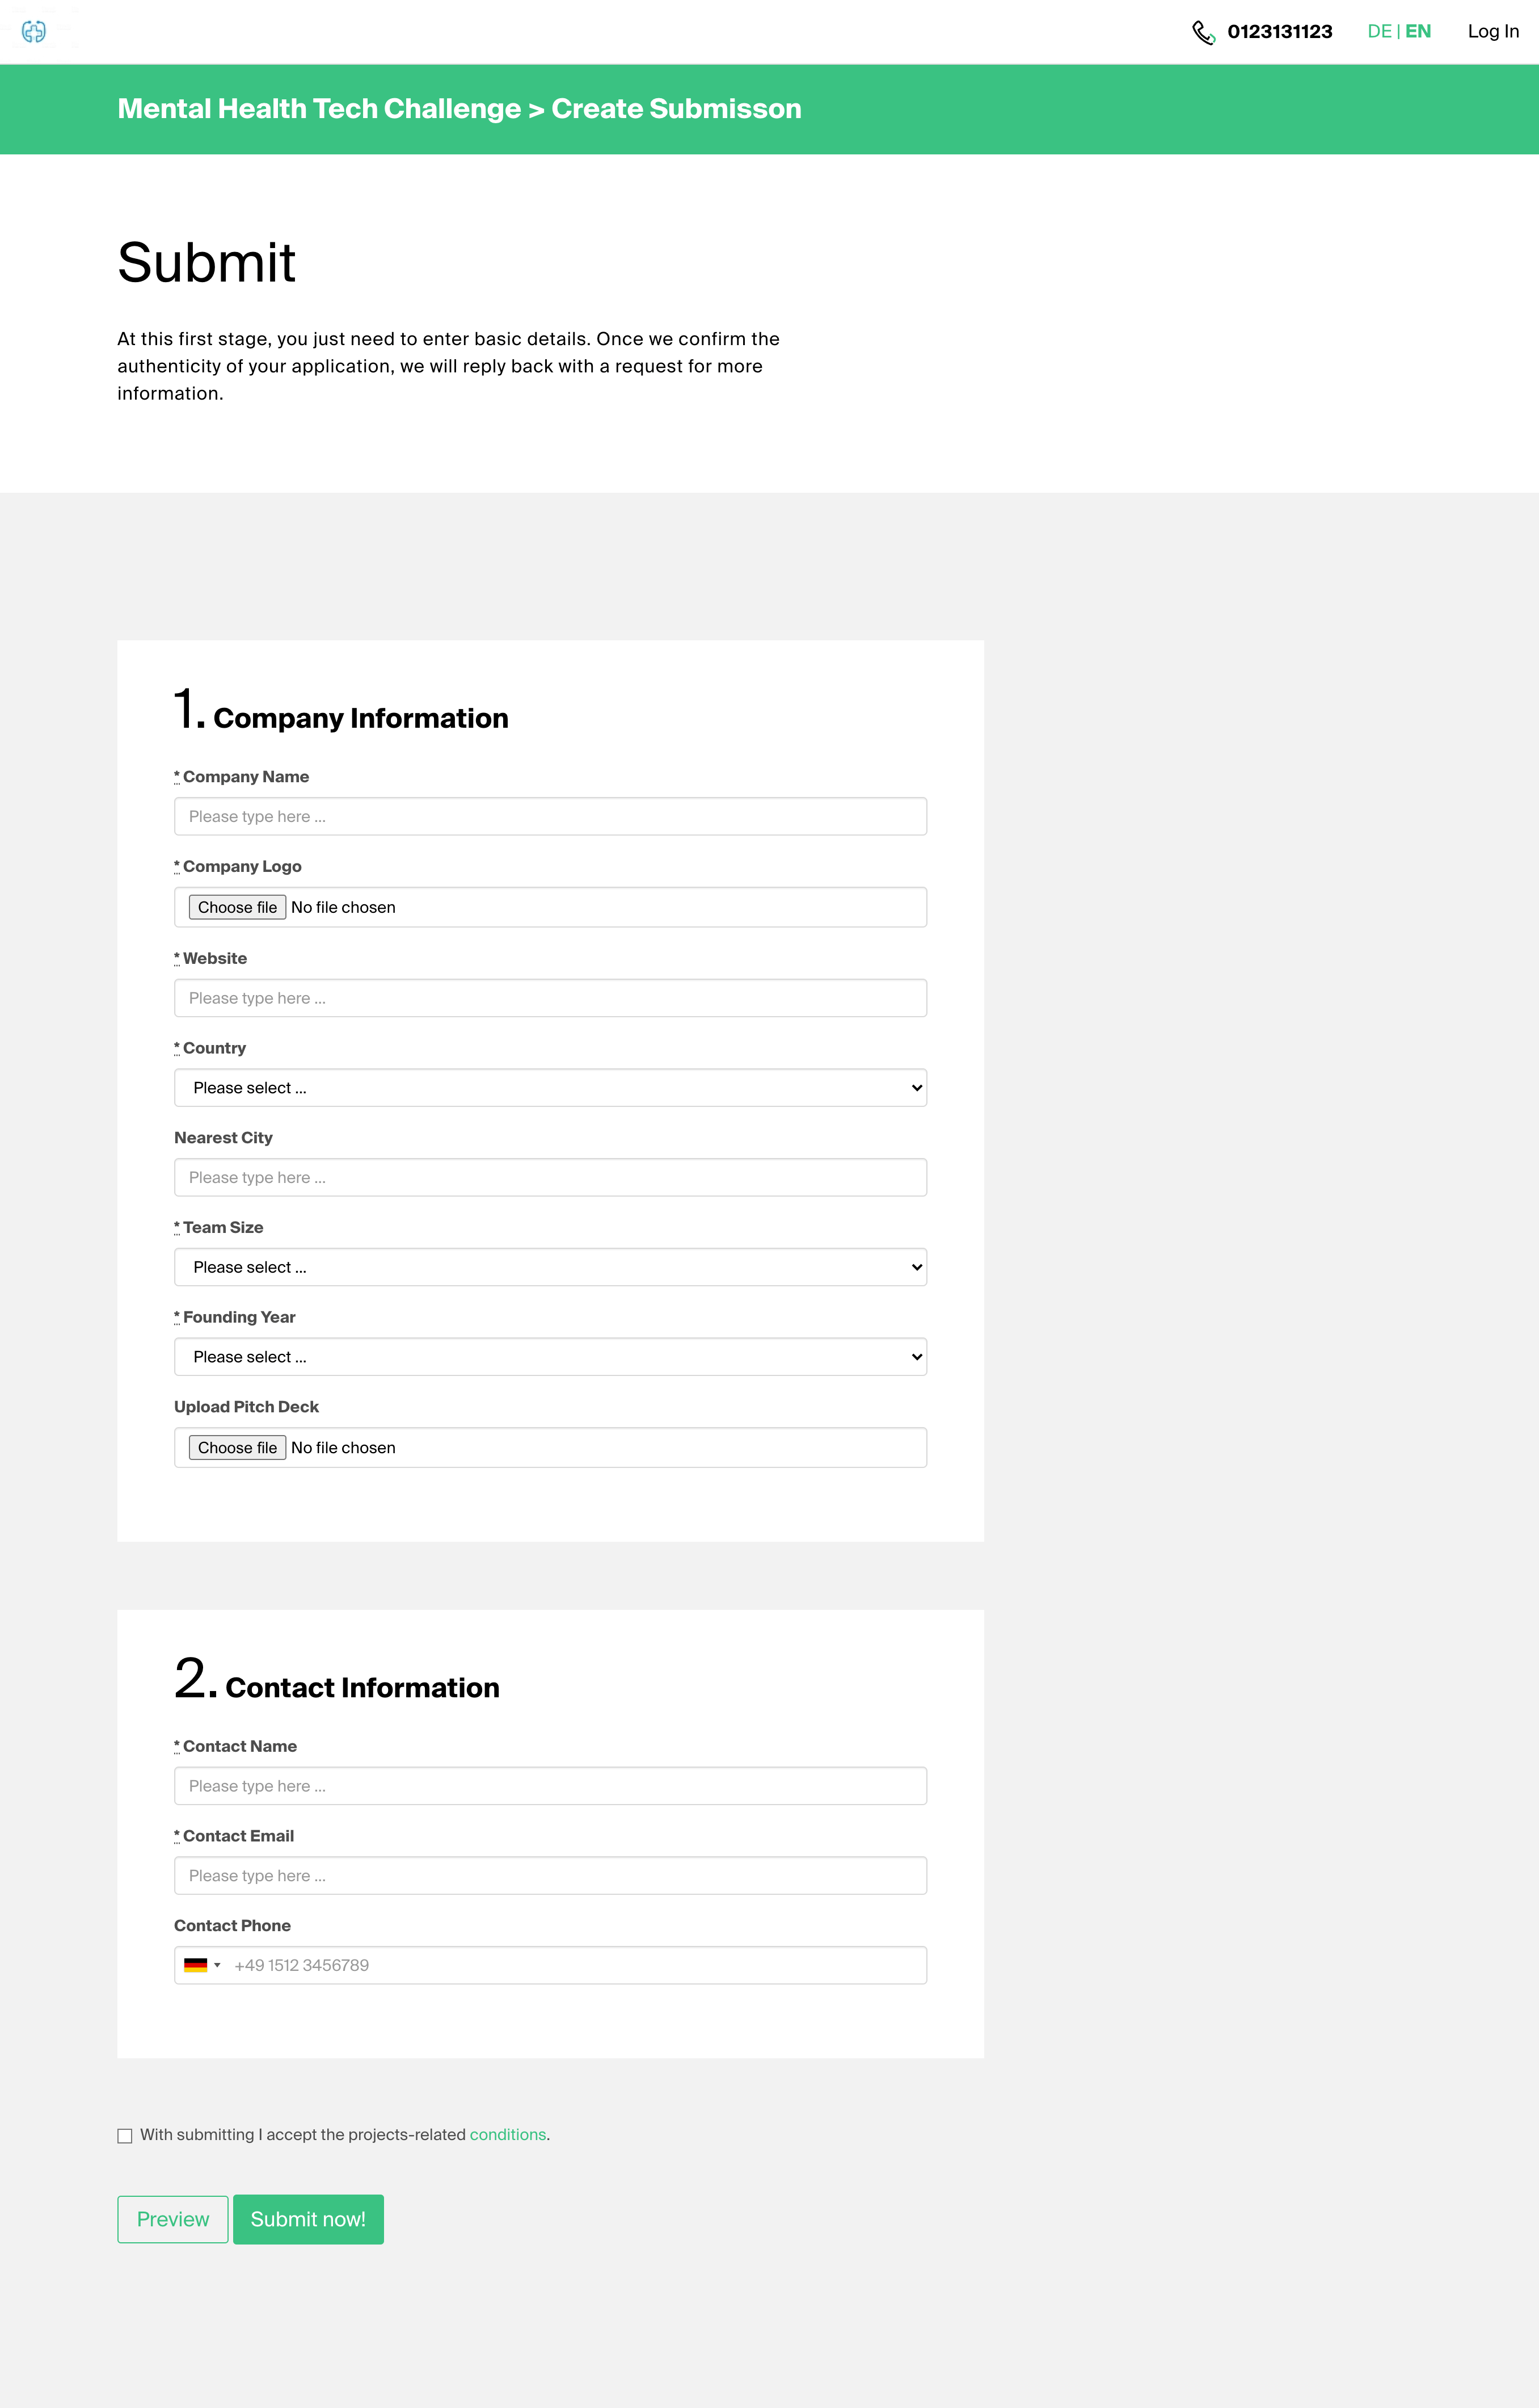1539x2408 pixels.
Task: Click into the Nearest City field
Action: click(551, 1177)
